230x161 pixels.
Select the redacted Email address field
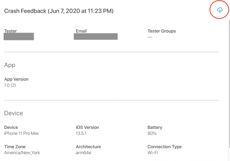(x=96, y=37)
